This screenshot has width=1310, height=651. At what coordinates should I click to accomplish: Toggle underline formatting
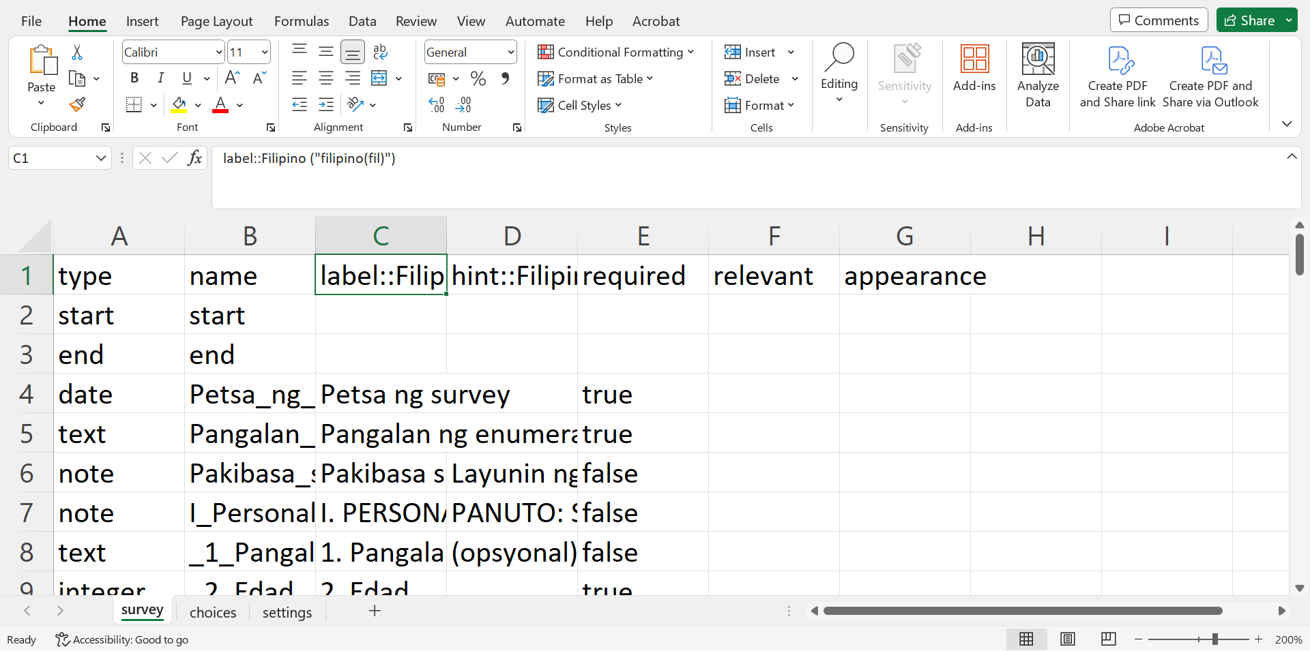tap(186, 78)
